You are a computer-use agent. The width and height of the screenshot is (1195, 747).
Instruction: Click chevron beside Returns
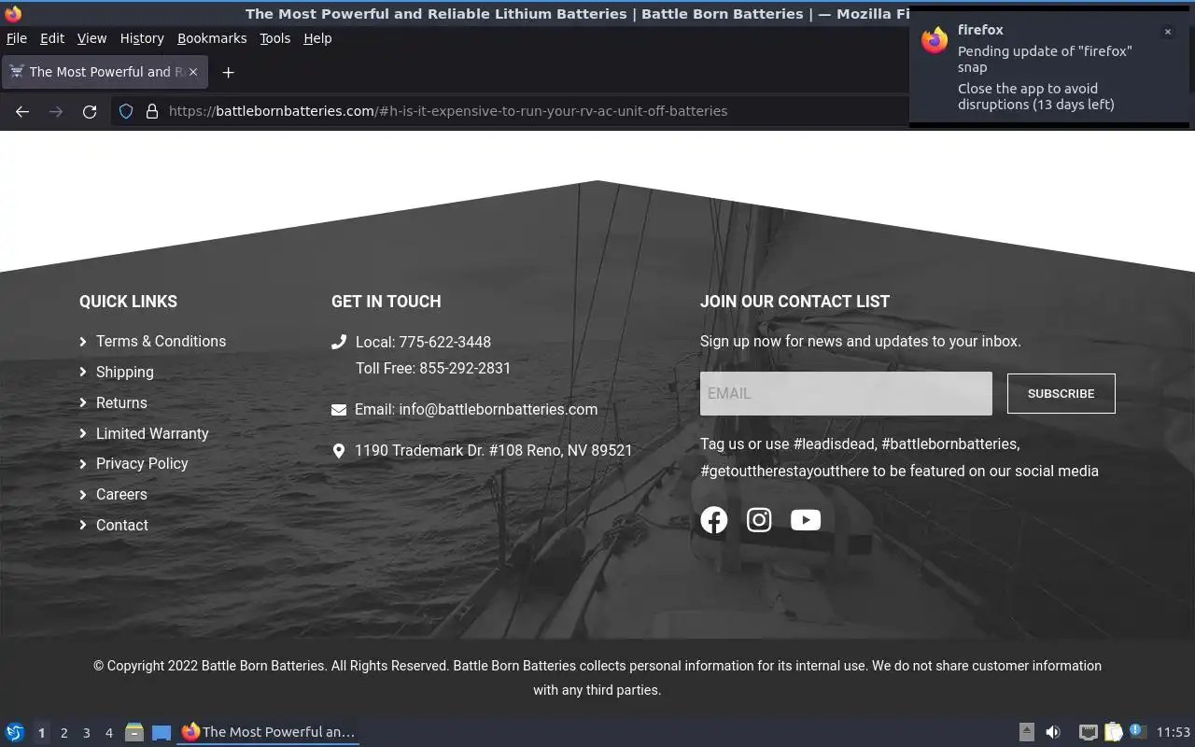83,403
